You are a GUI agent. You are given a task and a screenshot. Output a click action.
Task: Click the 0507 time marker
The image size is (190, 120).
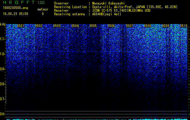129,26
